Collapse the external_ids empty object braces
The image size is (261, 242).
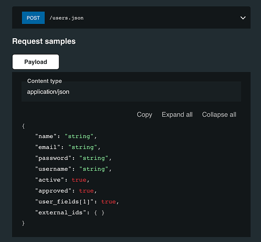[x=99, y=212]
